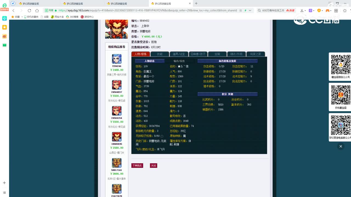The width and height of the screenshot is (351, 197).
Task: Click the brightness sun icon in toolbar
Action: coord(345,11)
